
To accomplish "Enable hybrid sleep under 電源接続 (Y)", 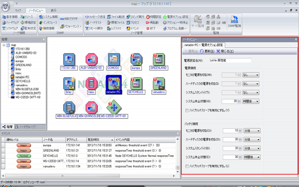I will 187,110.
